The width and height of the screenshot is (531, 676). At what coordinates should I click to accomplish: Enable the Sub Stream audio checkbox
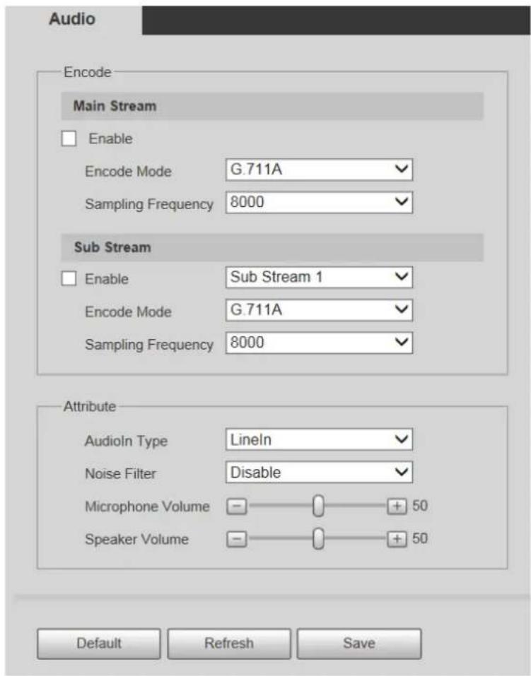[69, 278]
